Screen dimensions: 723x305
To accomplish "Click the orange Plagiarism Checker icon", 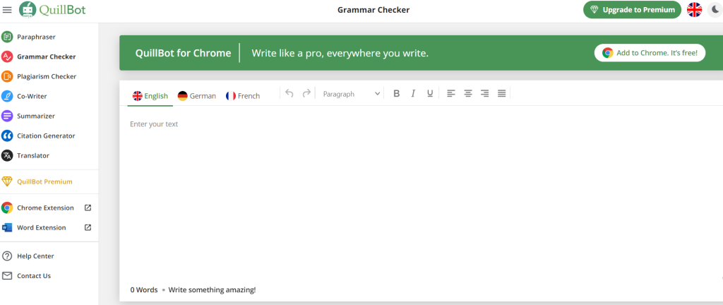I will (7, 76).
